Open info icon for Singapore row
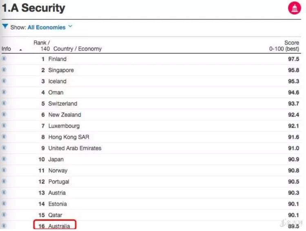The width and height of the screenshot is (306, 231). point(4,70)
